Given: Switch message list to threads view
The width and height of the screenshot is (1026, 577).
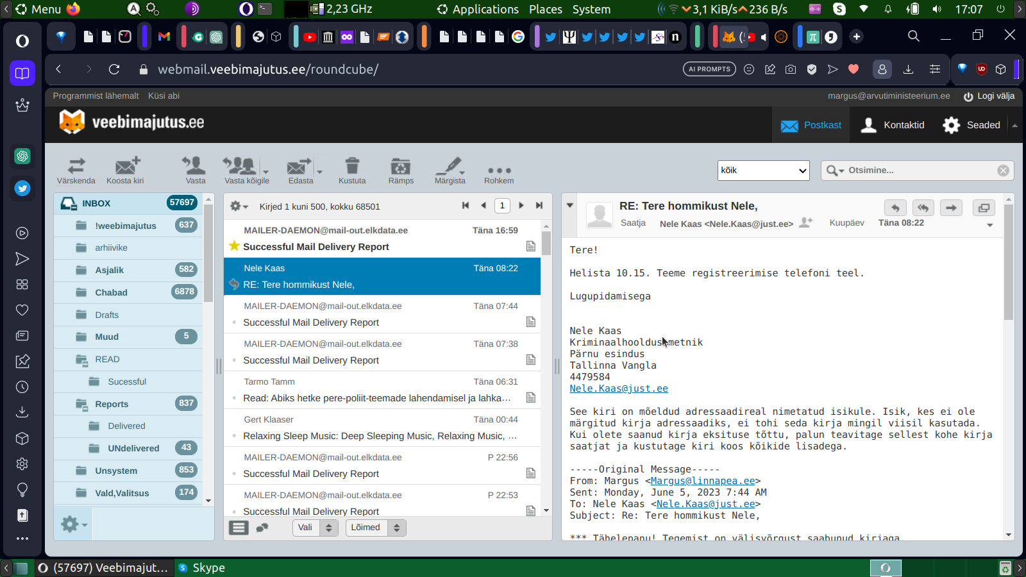Looking at the screenshot, I should coord(262,528).
